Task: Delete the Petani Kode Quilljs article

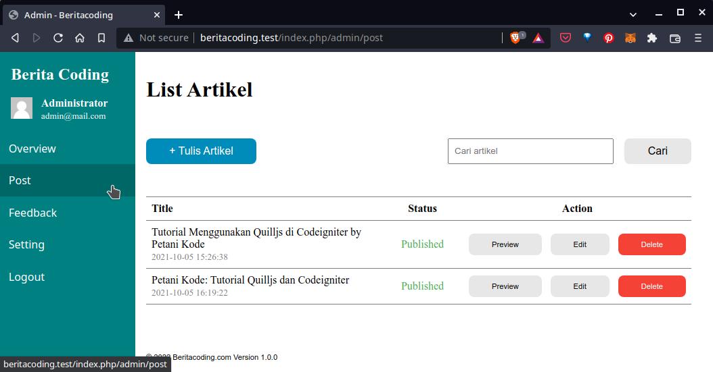Action: tap(651, 286)
